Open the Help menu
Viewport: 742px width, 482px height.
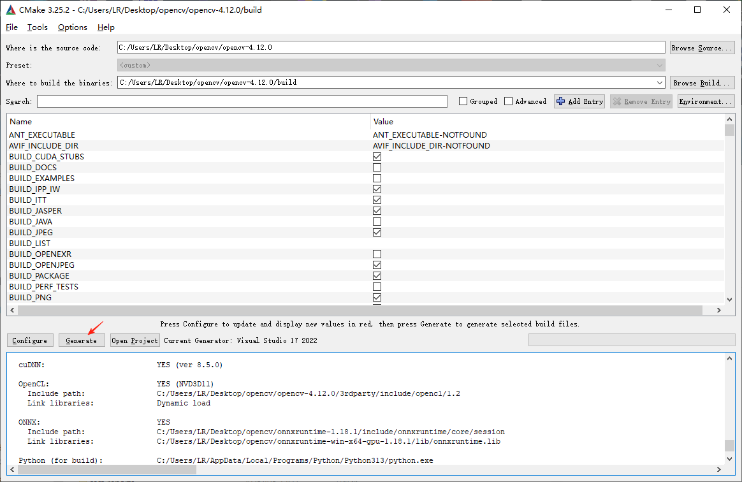(106, 27)
